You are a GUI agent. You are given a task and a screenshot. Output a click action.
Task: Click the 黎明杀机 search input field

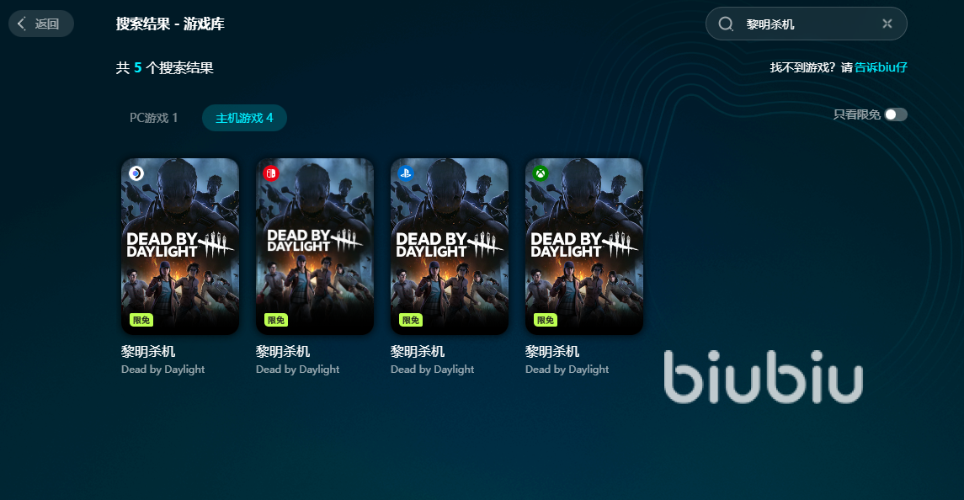pos(806,24)
